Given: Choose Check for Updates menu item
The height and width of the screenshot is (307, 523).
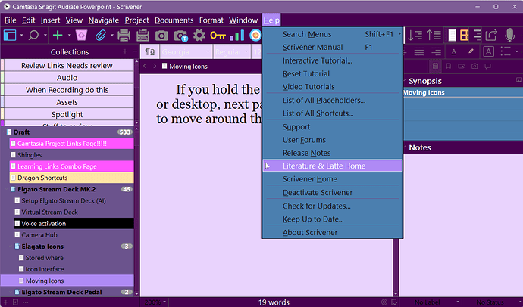Looking at the screenshot, I should [x=333, y=206].
